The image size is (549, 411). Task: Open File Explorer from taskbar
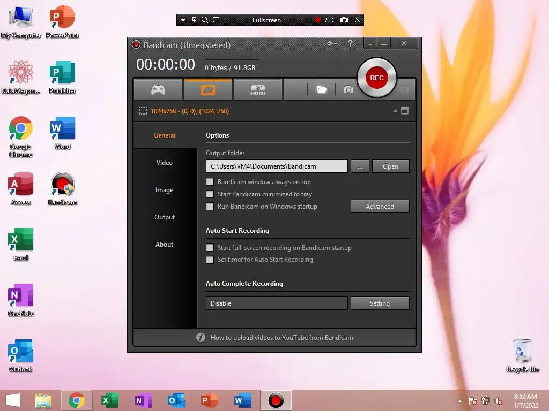(43, 400)
